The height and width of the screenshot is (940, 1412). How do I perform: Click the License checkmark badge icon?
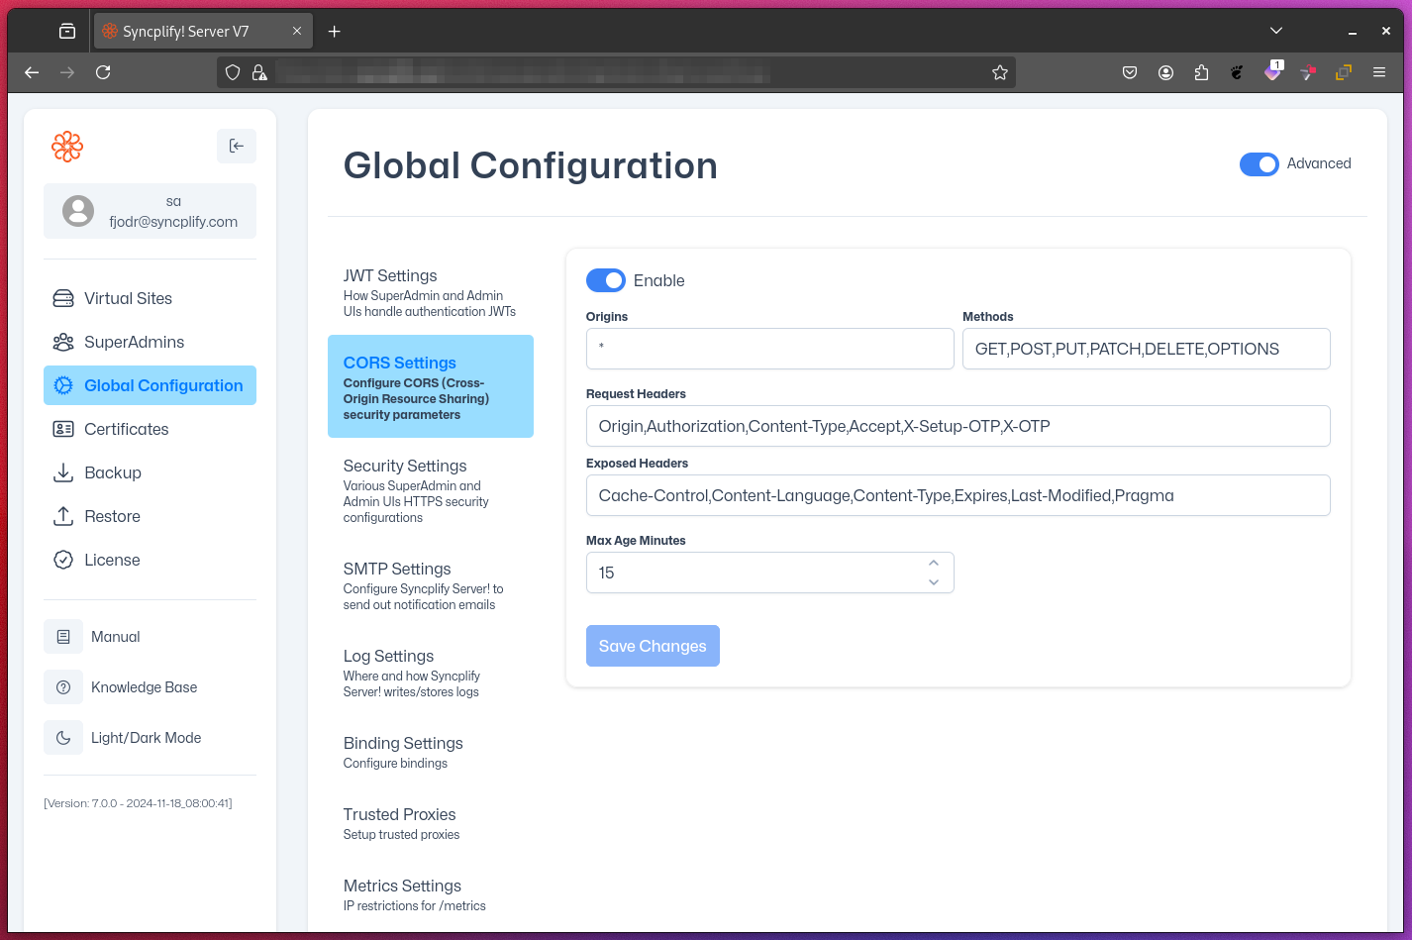tap(63, 560)
